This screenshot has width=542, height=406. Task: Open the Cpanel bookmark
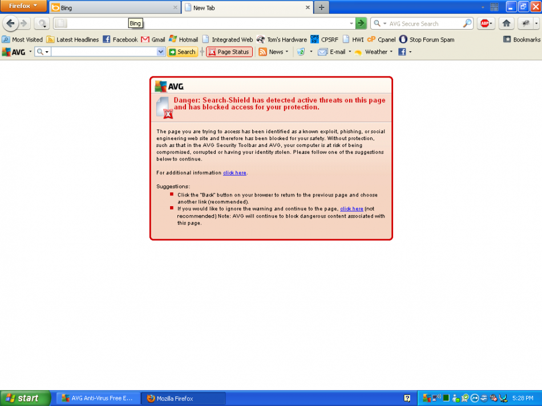pyautogui.click(x=381, y=40)
